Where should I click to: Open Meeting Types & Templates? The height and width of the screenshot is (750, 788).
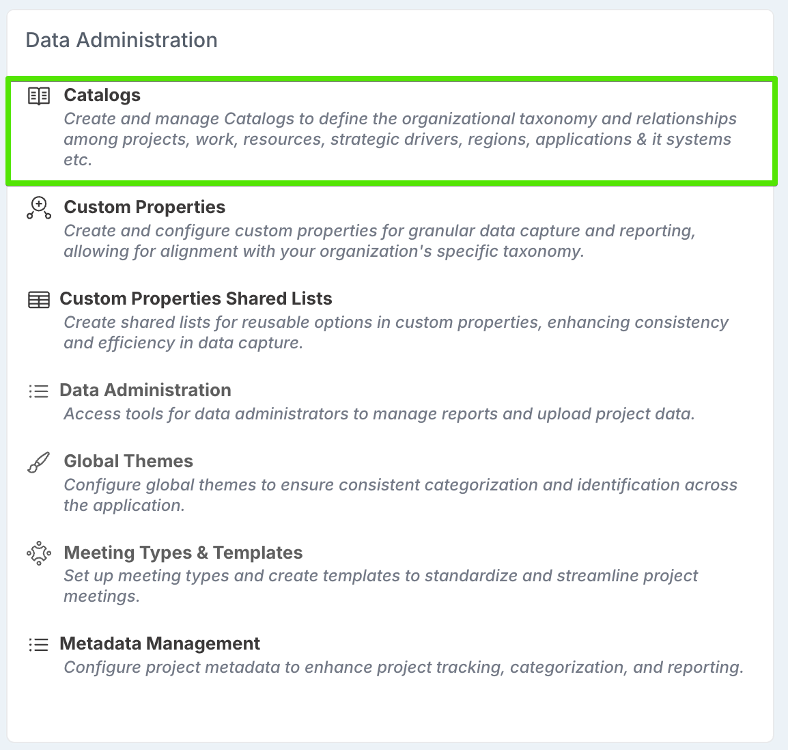(x=183, y=553)
